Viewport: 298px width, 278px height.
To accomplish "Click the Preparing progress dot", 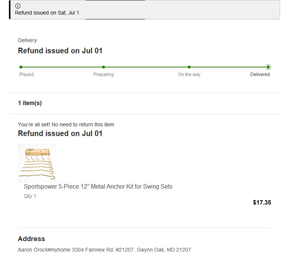I will (x=104, y=67).
